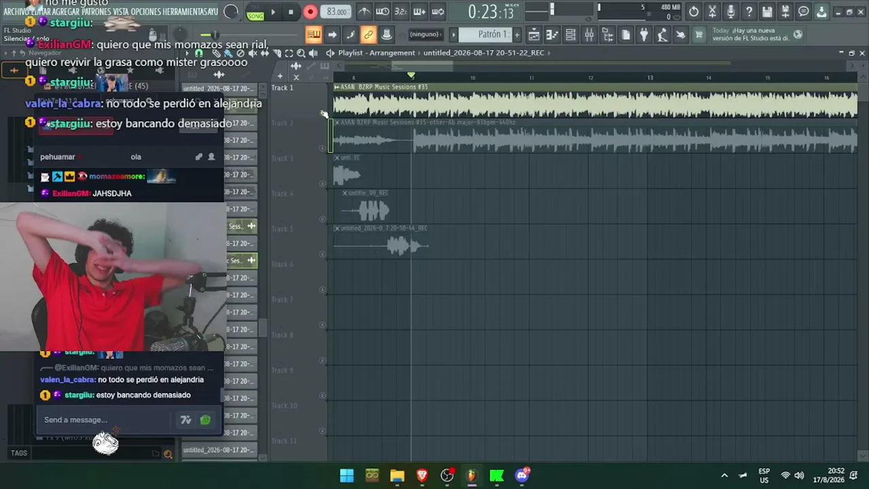Select the pencil Draw tool
The image size is (869, 489).
(217, 53)
